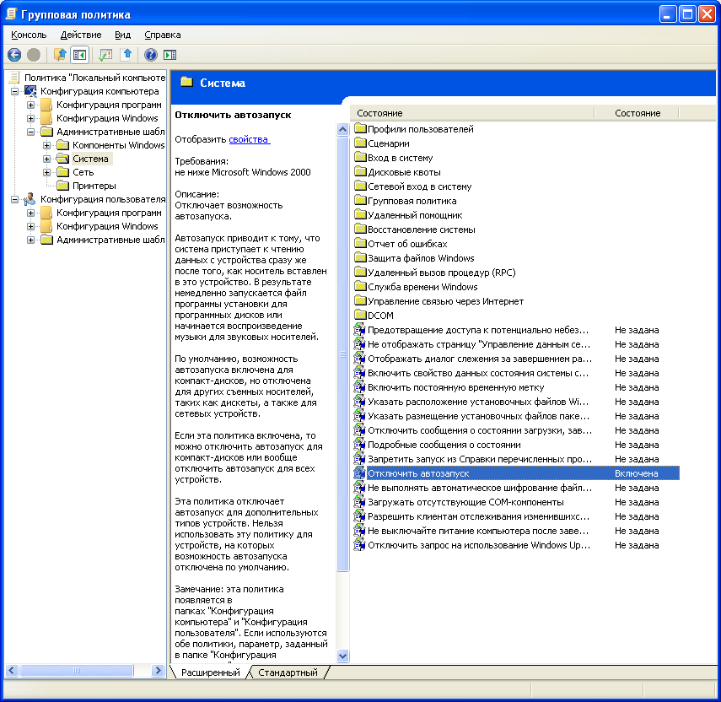Click the root policy scroll icon in the tree
This screenshot has width=721, height=702.
pos(14,78)
